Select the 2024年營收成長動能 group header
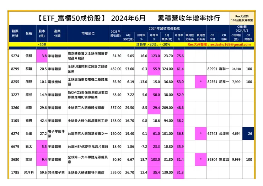The height and width of the screenshot is (186, 263). (x=164, y=28)
